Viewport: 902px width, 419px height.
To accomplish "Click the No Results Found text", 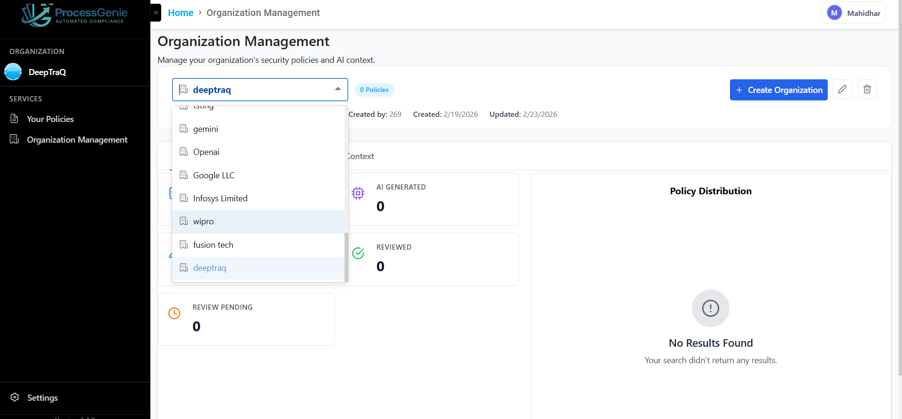I will click(x=711, y=343).
